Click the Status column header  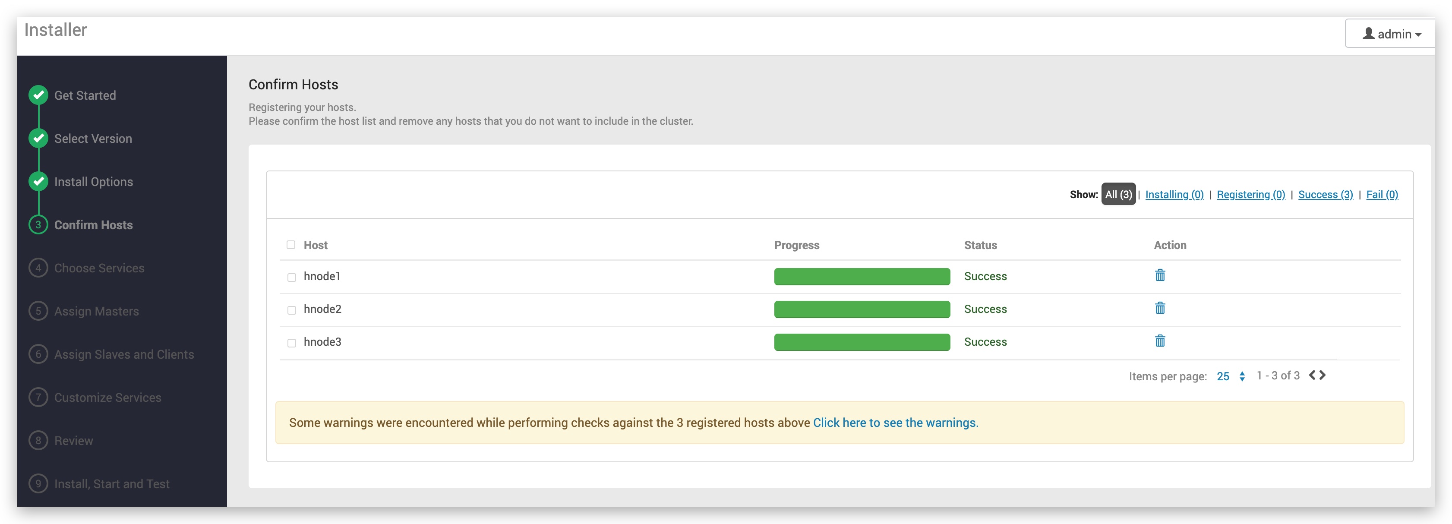pos(980,245)
